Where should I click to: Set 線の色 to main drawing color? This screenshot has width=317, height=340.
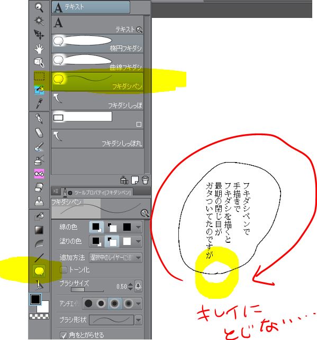point(96,227)
